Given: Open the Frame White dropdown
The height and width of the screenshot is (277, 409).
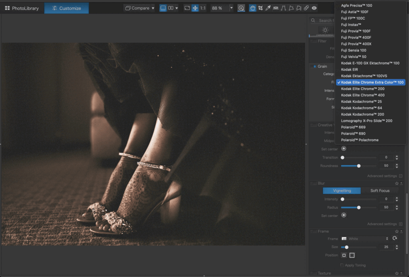Looking at the screenshot, I should tap(364, 239).
